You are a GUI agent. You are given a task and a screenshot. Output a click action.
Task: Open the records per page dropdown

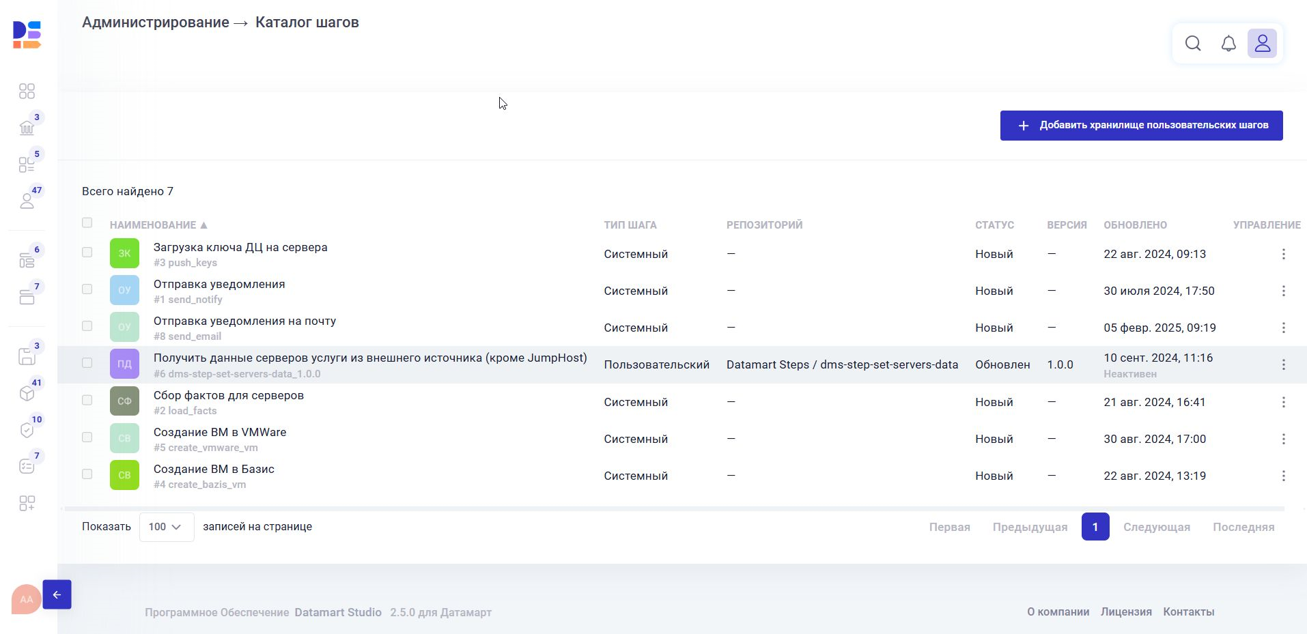pos(166,527)
